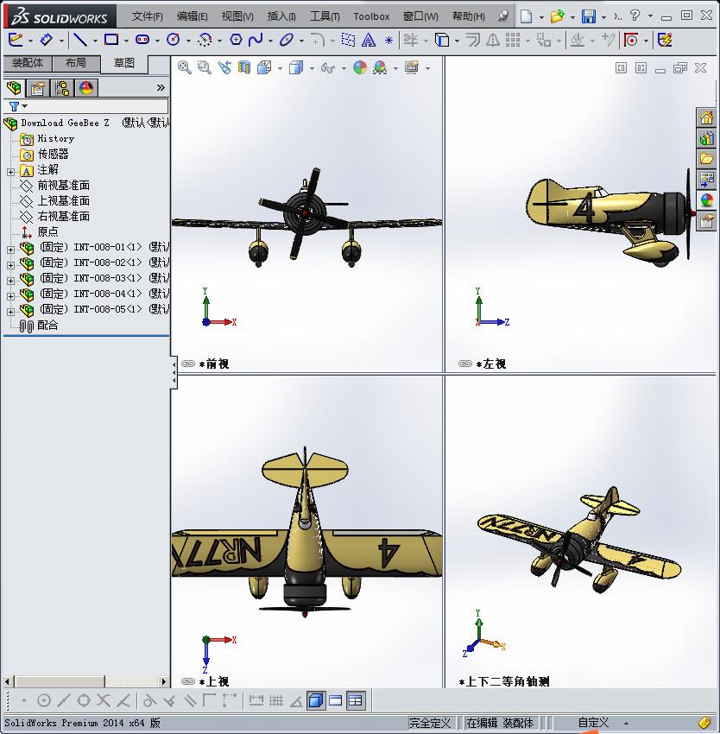Screen dimensions: 720x734
Task: Click the Zoom to Area icon
Action: pos(204,68)
